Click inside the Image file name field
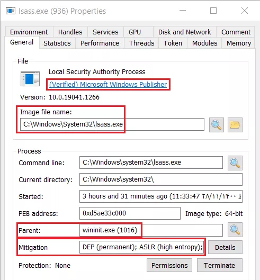This screenshot has height=280, width=260. [112, 124]
